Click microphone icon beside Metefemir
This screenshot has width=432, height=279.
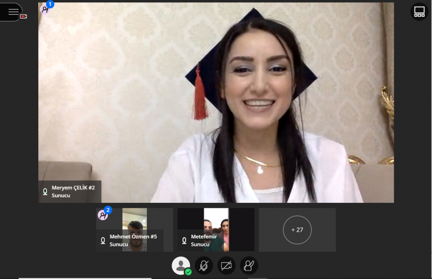point(184,241)
